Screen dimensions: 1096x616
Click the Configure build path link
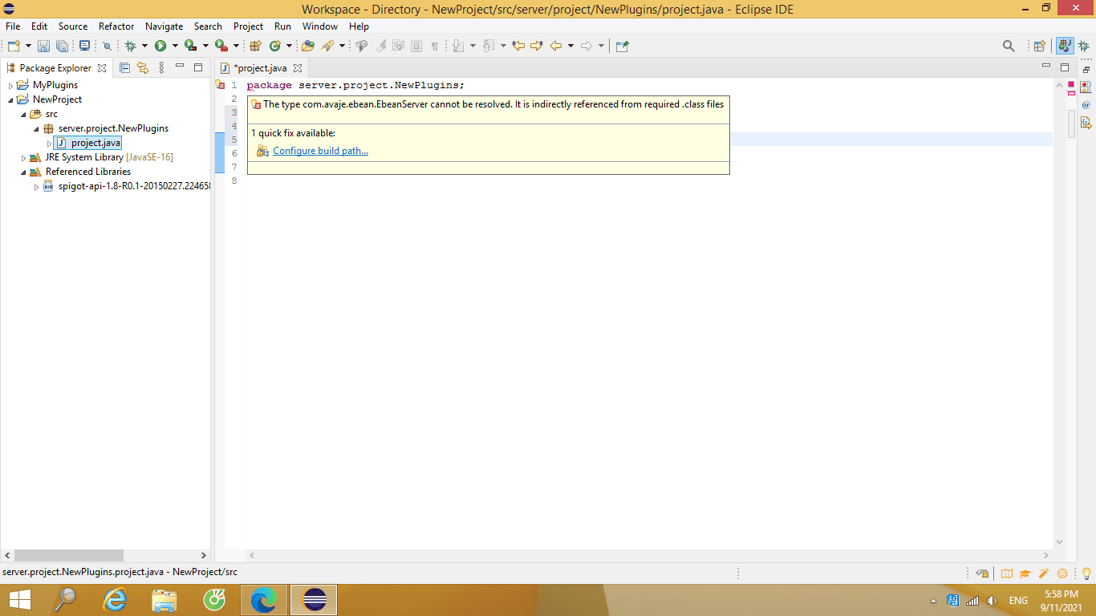tap(320, 151)
